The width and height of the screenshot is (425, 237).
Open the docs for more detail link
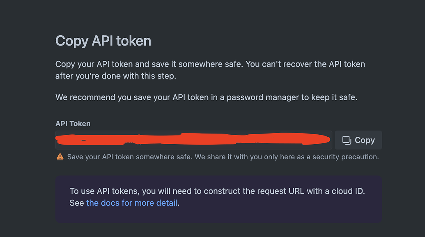pos(132,203)
